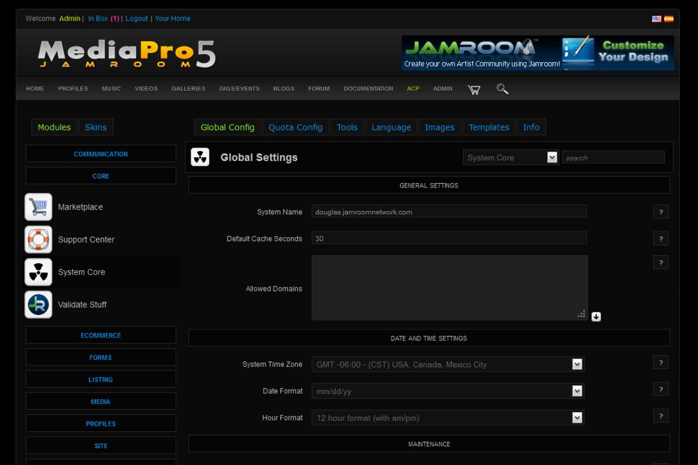This screenshot has height=465, width=698.
Task: Open the shopping cart icon
Action: coord(474,89)
